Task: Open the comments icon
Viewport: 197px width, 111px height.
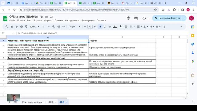Action: pyautogui.click(x=136, y=18)
